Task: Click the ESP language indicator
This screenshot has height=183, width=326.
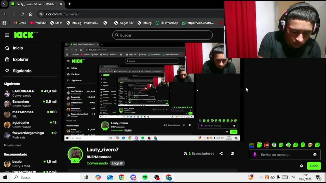Action: [x=293, y=177]
